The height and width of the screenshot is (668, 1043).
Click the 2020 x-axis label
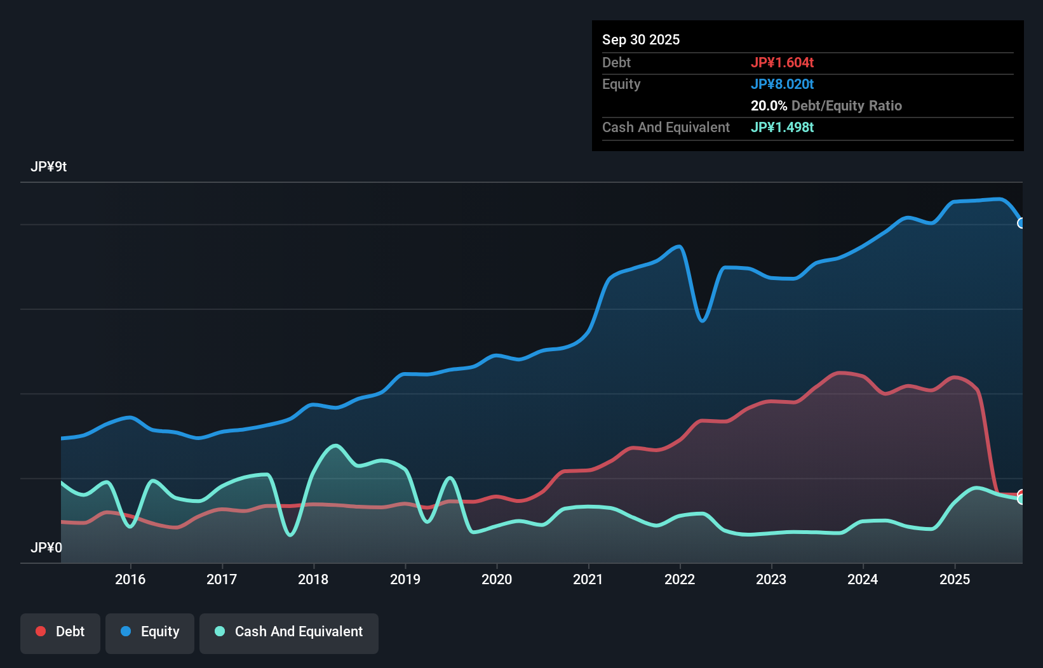tap(497, 579)
